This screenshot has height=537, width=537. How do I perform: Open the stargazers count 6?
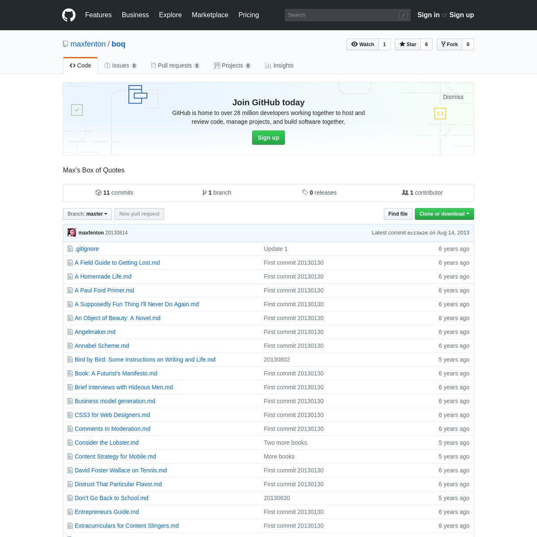426,44
